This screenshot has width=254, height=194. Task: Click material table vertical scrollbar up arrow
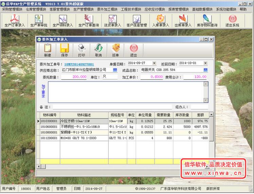(x=211, y=114)
